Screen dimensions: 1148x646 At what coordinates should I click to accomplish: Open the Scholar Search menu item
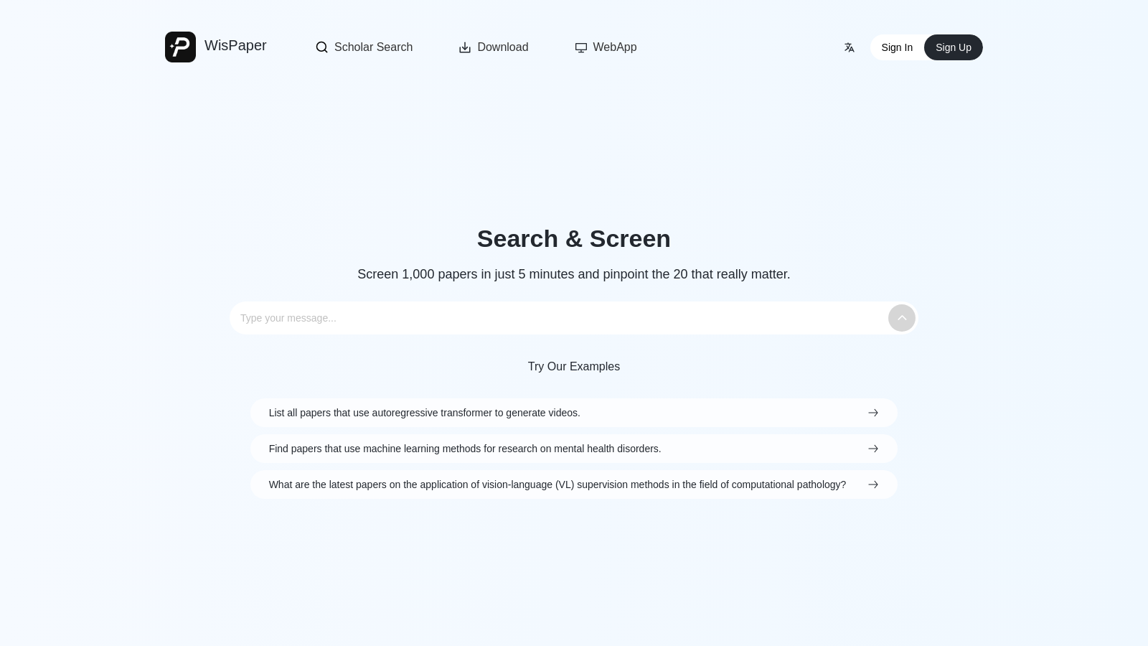(373, 47)
